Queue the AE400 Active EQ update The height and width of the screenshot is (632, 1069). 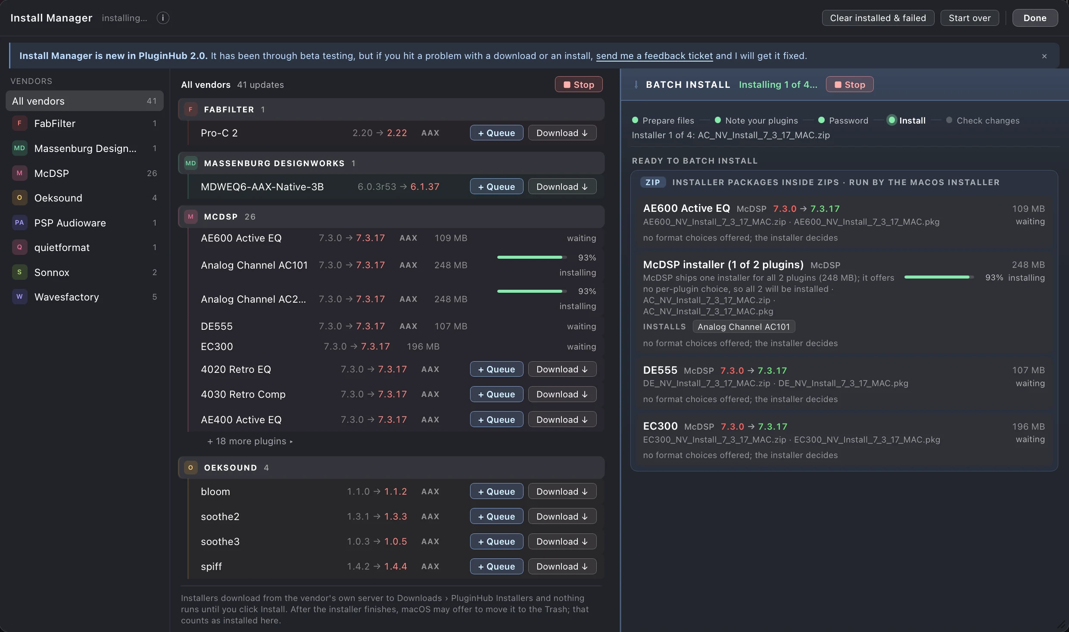[496, 420]
